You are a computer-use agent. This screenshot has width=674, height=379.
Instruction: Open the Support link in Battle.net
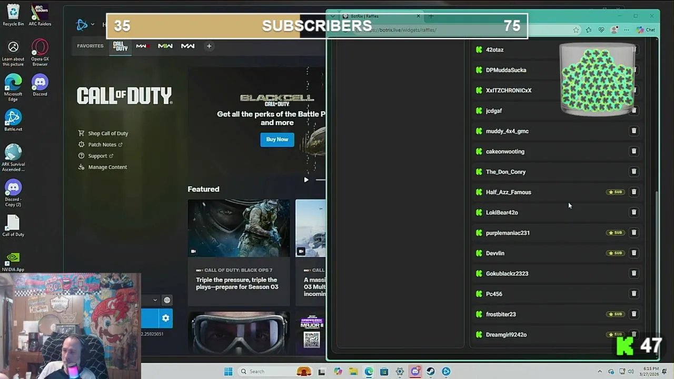coord(96,156)
